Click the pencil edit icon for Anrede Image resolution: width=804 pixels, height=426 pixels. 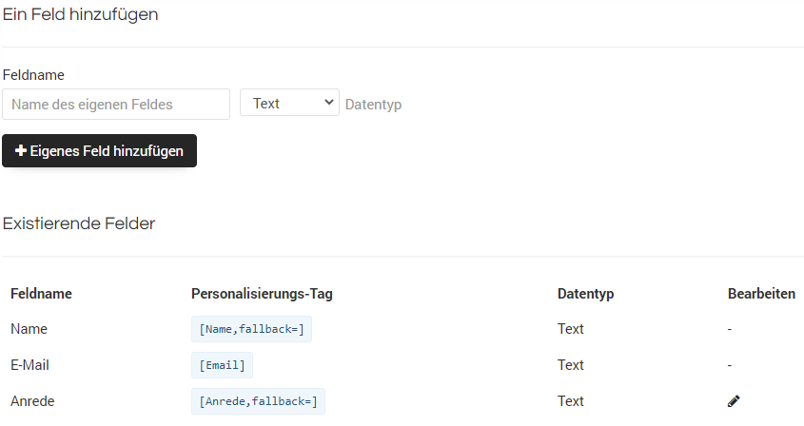click(734, 401)
